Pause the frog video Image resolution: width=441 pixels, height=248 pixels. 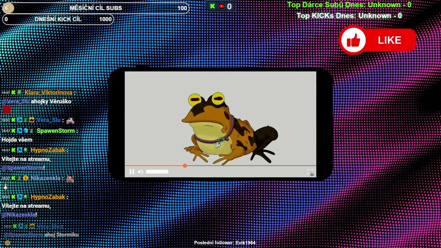click(x=132, y=172)
